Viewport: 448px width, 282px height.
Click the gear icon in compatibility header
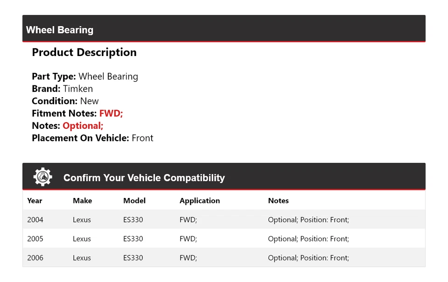tap(42, 177)
